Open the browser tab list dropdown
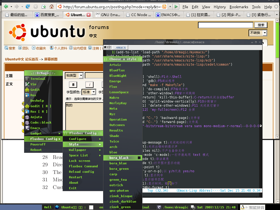The image size is (280, 210). (277, 15)
